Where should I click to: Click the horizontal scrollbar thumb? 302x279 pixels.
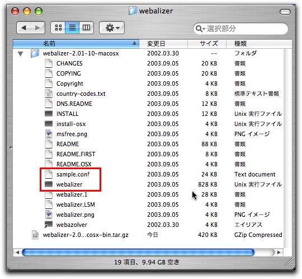pos(138,252)
